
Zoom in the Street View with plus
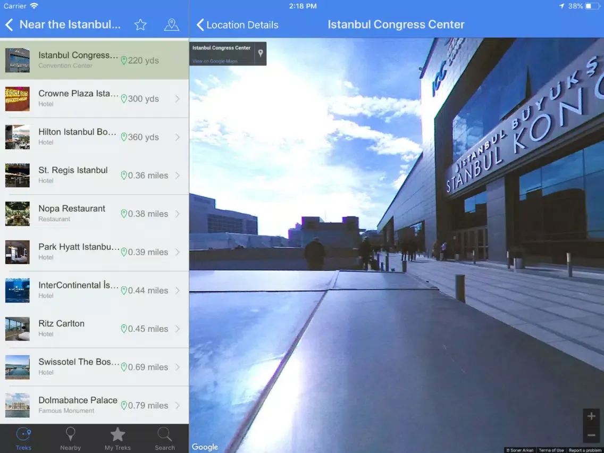coord(591,416)
